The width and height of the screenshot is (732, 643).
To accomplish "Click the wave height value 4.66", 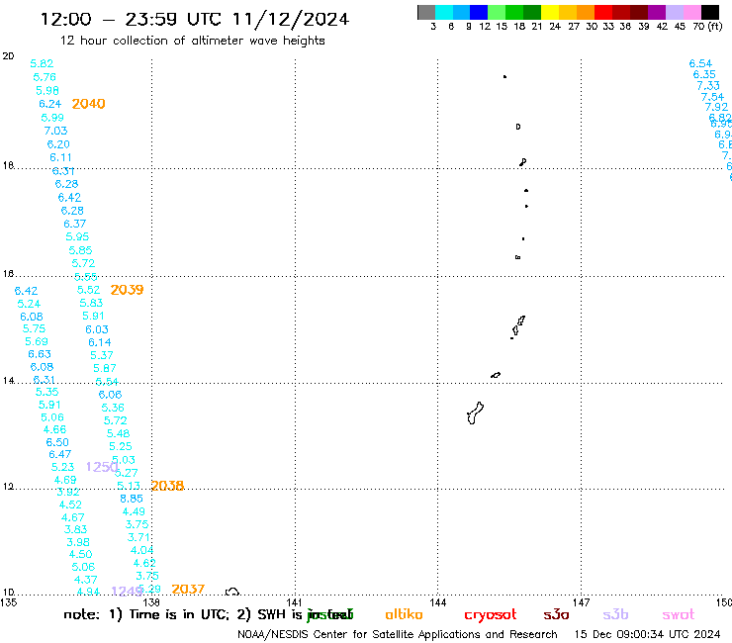I will pyautogui.click(x=54, y=429).
